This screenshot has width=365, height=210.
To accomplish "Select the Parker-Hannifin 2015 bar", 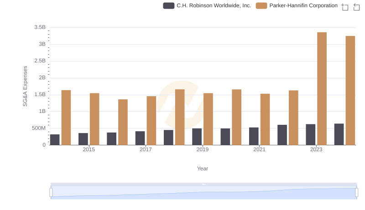I will point(94,119).
